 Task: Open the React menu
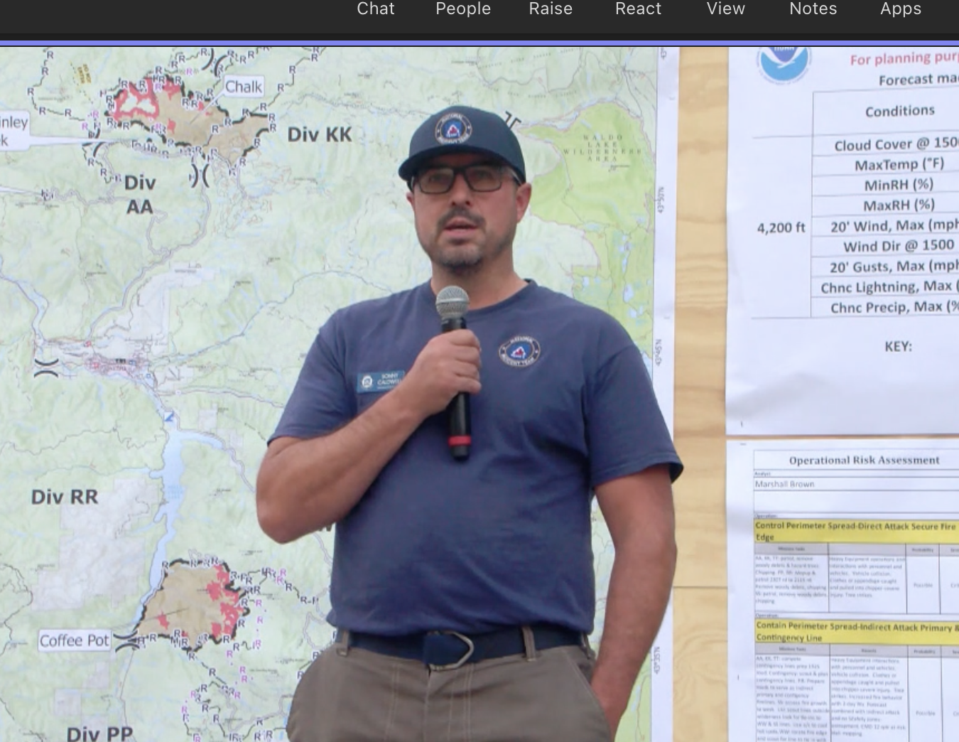(638, 9)
